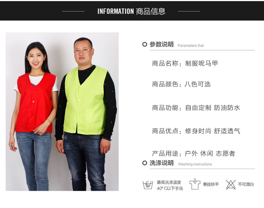264x208 pixels.
Task: Click the product photo of two models
Action: point(62,112)
